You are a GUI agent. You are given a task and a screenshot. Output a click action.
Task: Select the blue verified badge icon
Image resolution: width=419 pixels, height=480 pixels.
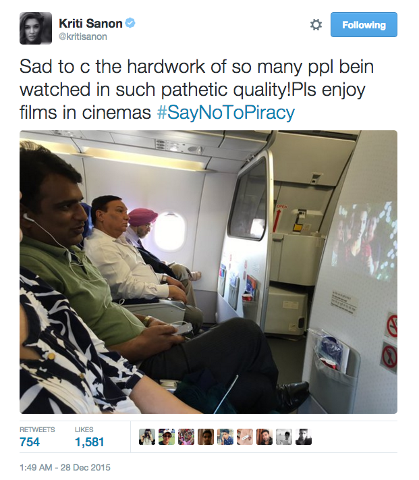(130, 23)
